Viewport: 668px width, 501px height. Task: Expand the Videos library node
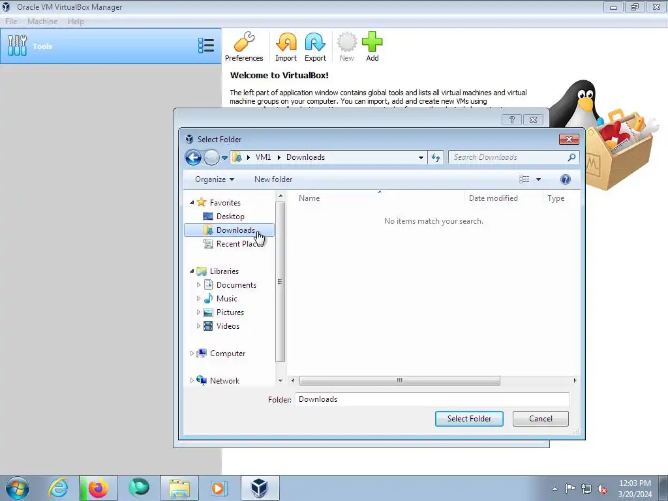tap(198, 326)
